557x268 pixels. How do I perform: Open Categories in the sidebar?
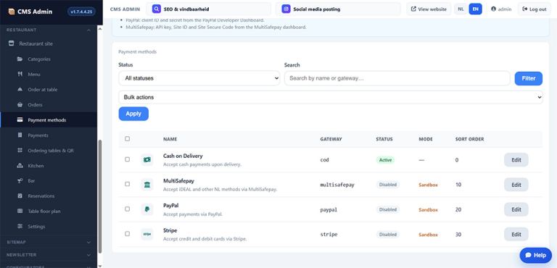(x=49, y=59)
